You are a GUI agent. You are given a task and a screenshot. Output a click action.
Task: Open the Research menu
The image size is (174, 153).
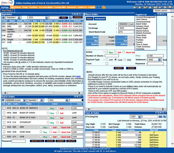point(71,7)
